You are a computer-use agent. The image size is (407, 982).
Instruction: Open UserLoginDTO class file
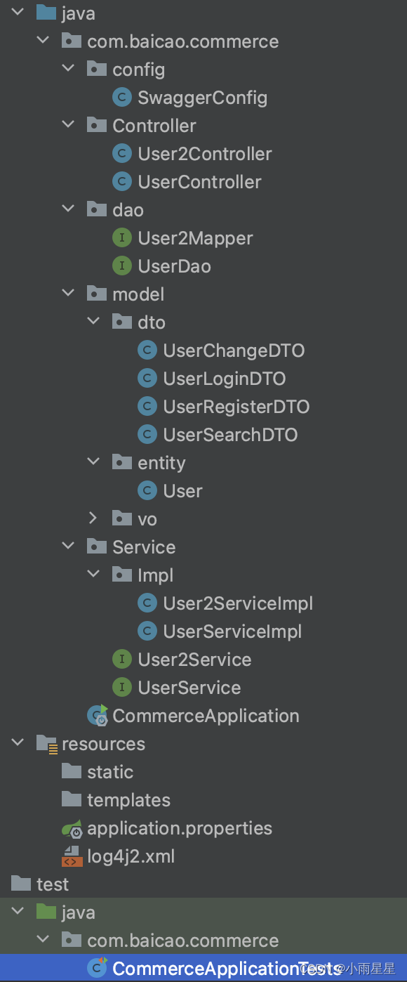coord(225,379)
